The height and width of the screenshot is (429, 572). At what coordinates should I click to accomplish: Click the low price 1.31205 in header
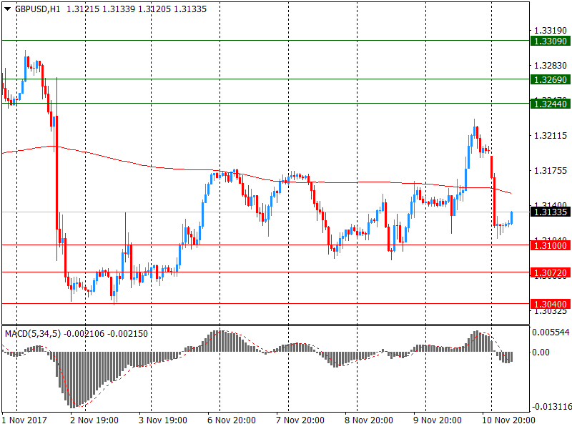(154, 9)
